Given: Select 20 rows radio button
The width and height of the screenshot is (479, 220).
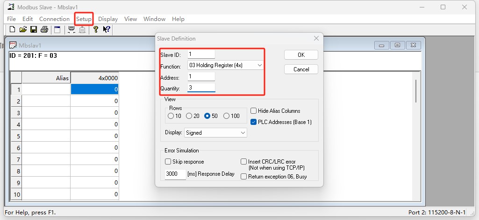Looking at the screenshot, I should [x=189, y=116].
